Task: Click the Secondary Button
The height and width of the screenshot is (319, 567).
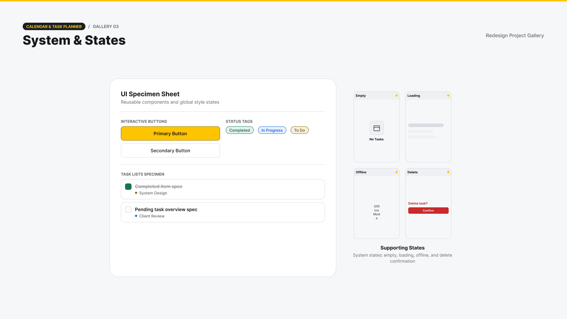Action: (x=170, y=151)
